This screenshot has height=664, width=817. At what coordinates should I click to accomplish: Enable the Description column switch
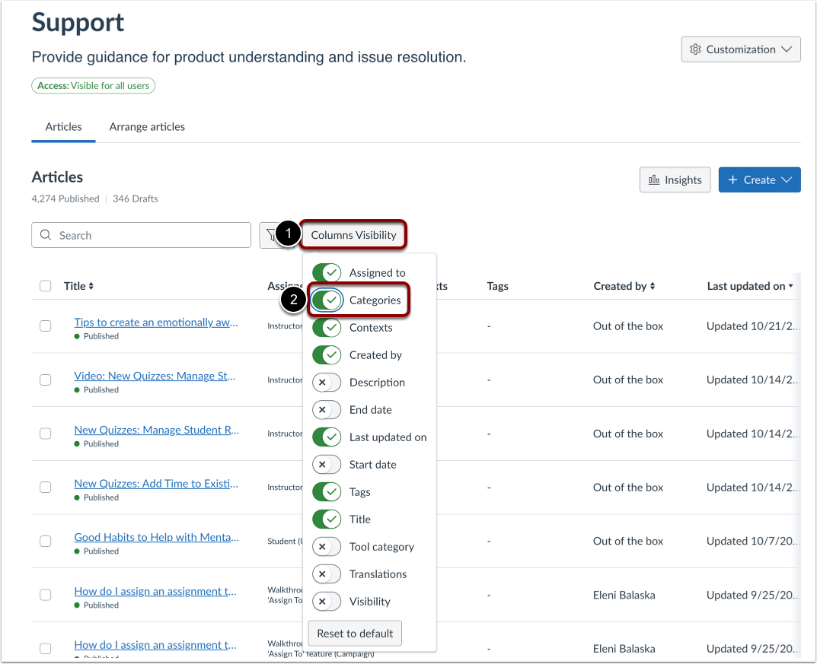[327, 383]
